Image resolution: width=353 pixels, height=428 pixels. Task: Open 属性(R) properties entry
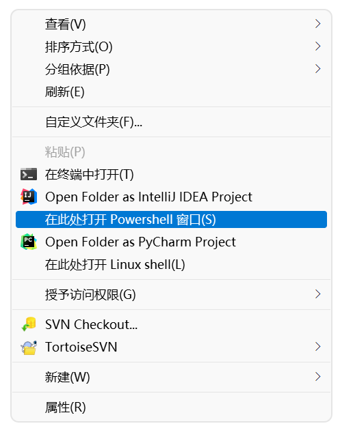point(171,408)
